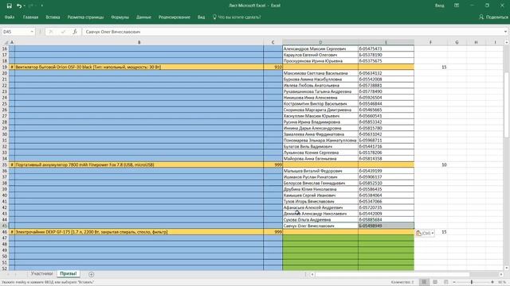Select cell 'Вентилятор бытовой Orion OSF-30' in row 19
This screenshot has height=286, width=510.
(139, 67)
